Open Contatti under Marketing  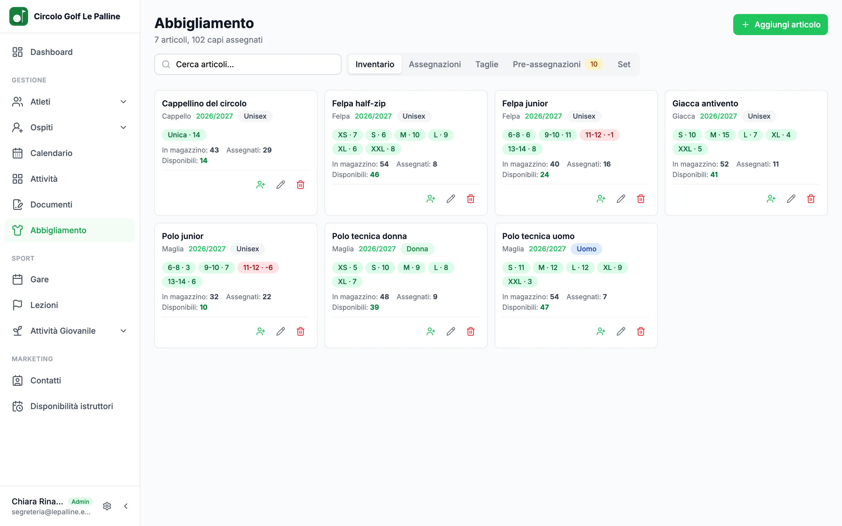coord(70,380)
